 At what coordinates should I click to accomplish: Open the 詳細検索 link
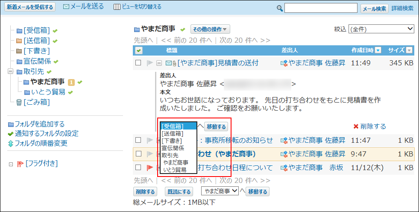[x=402, y=8]
